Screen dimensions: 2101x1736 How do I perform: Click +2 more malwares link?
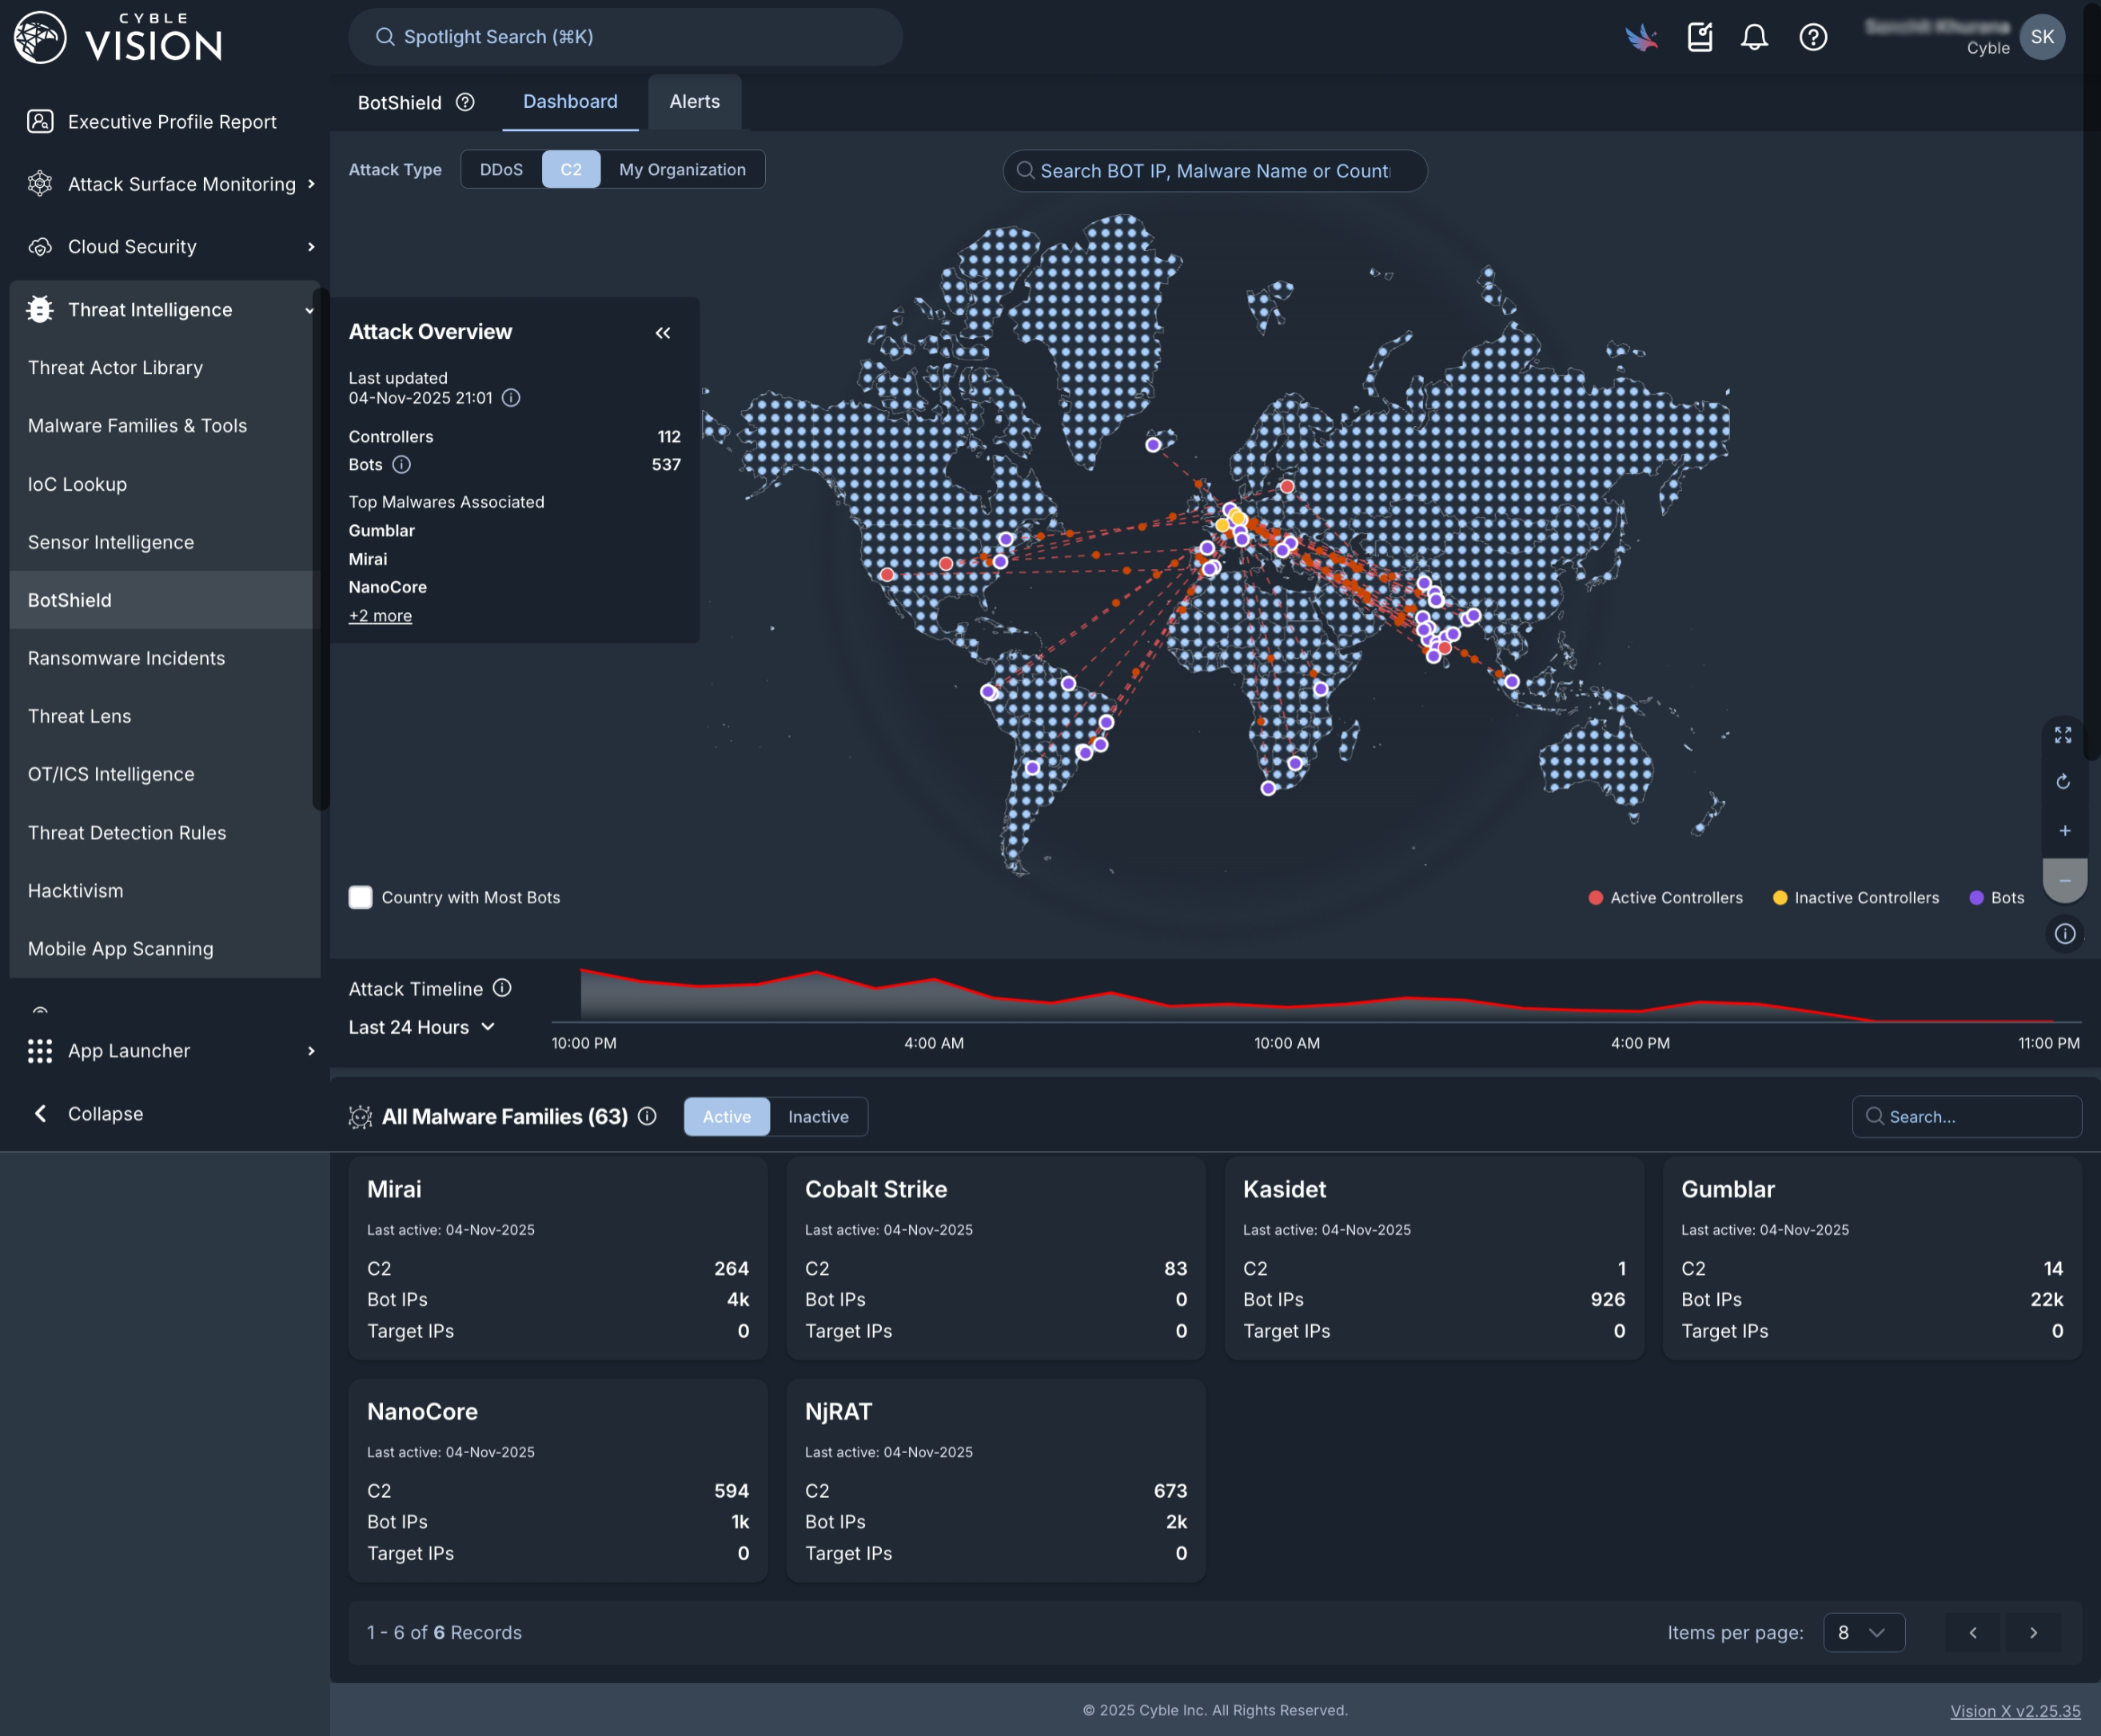[380, 616]
